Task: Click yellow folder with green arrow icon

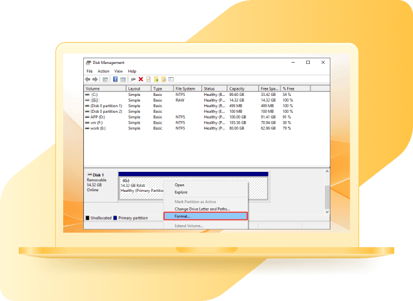Action: (156, 79)
